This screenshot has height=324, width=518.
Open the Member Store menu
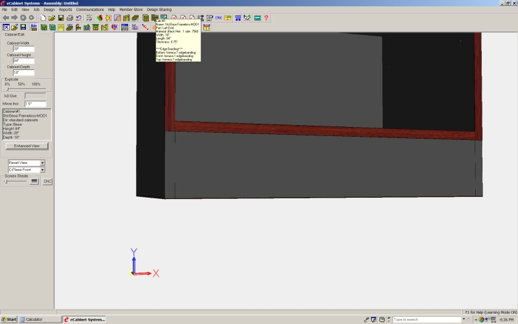click(131, 10)
